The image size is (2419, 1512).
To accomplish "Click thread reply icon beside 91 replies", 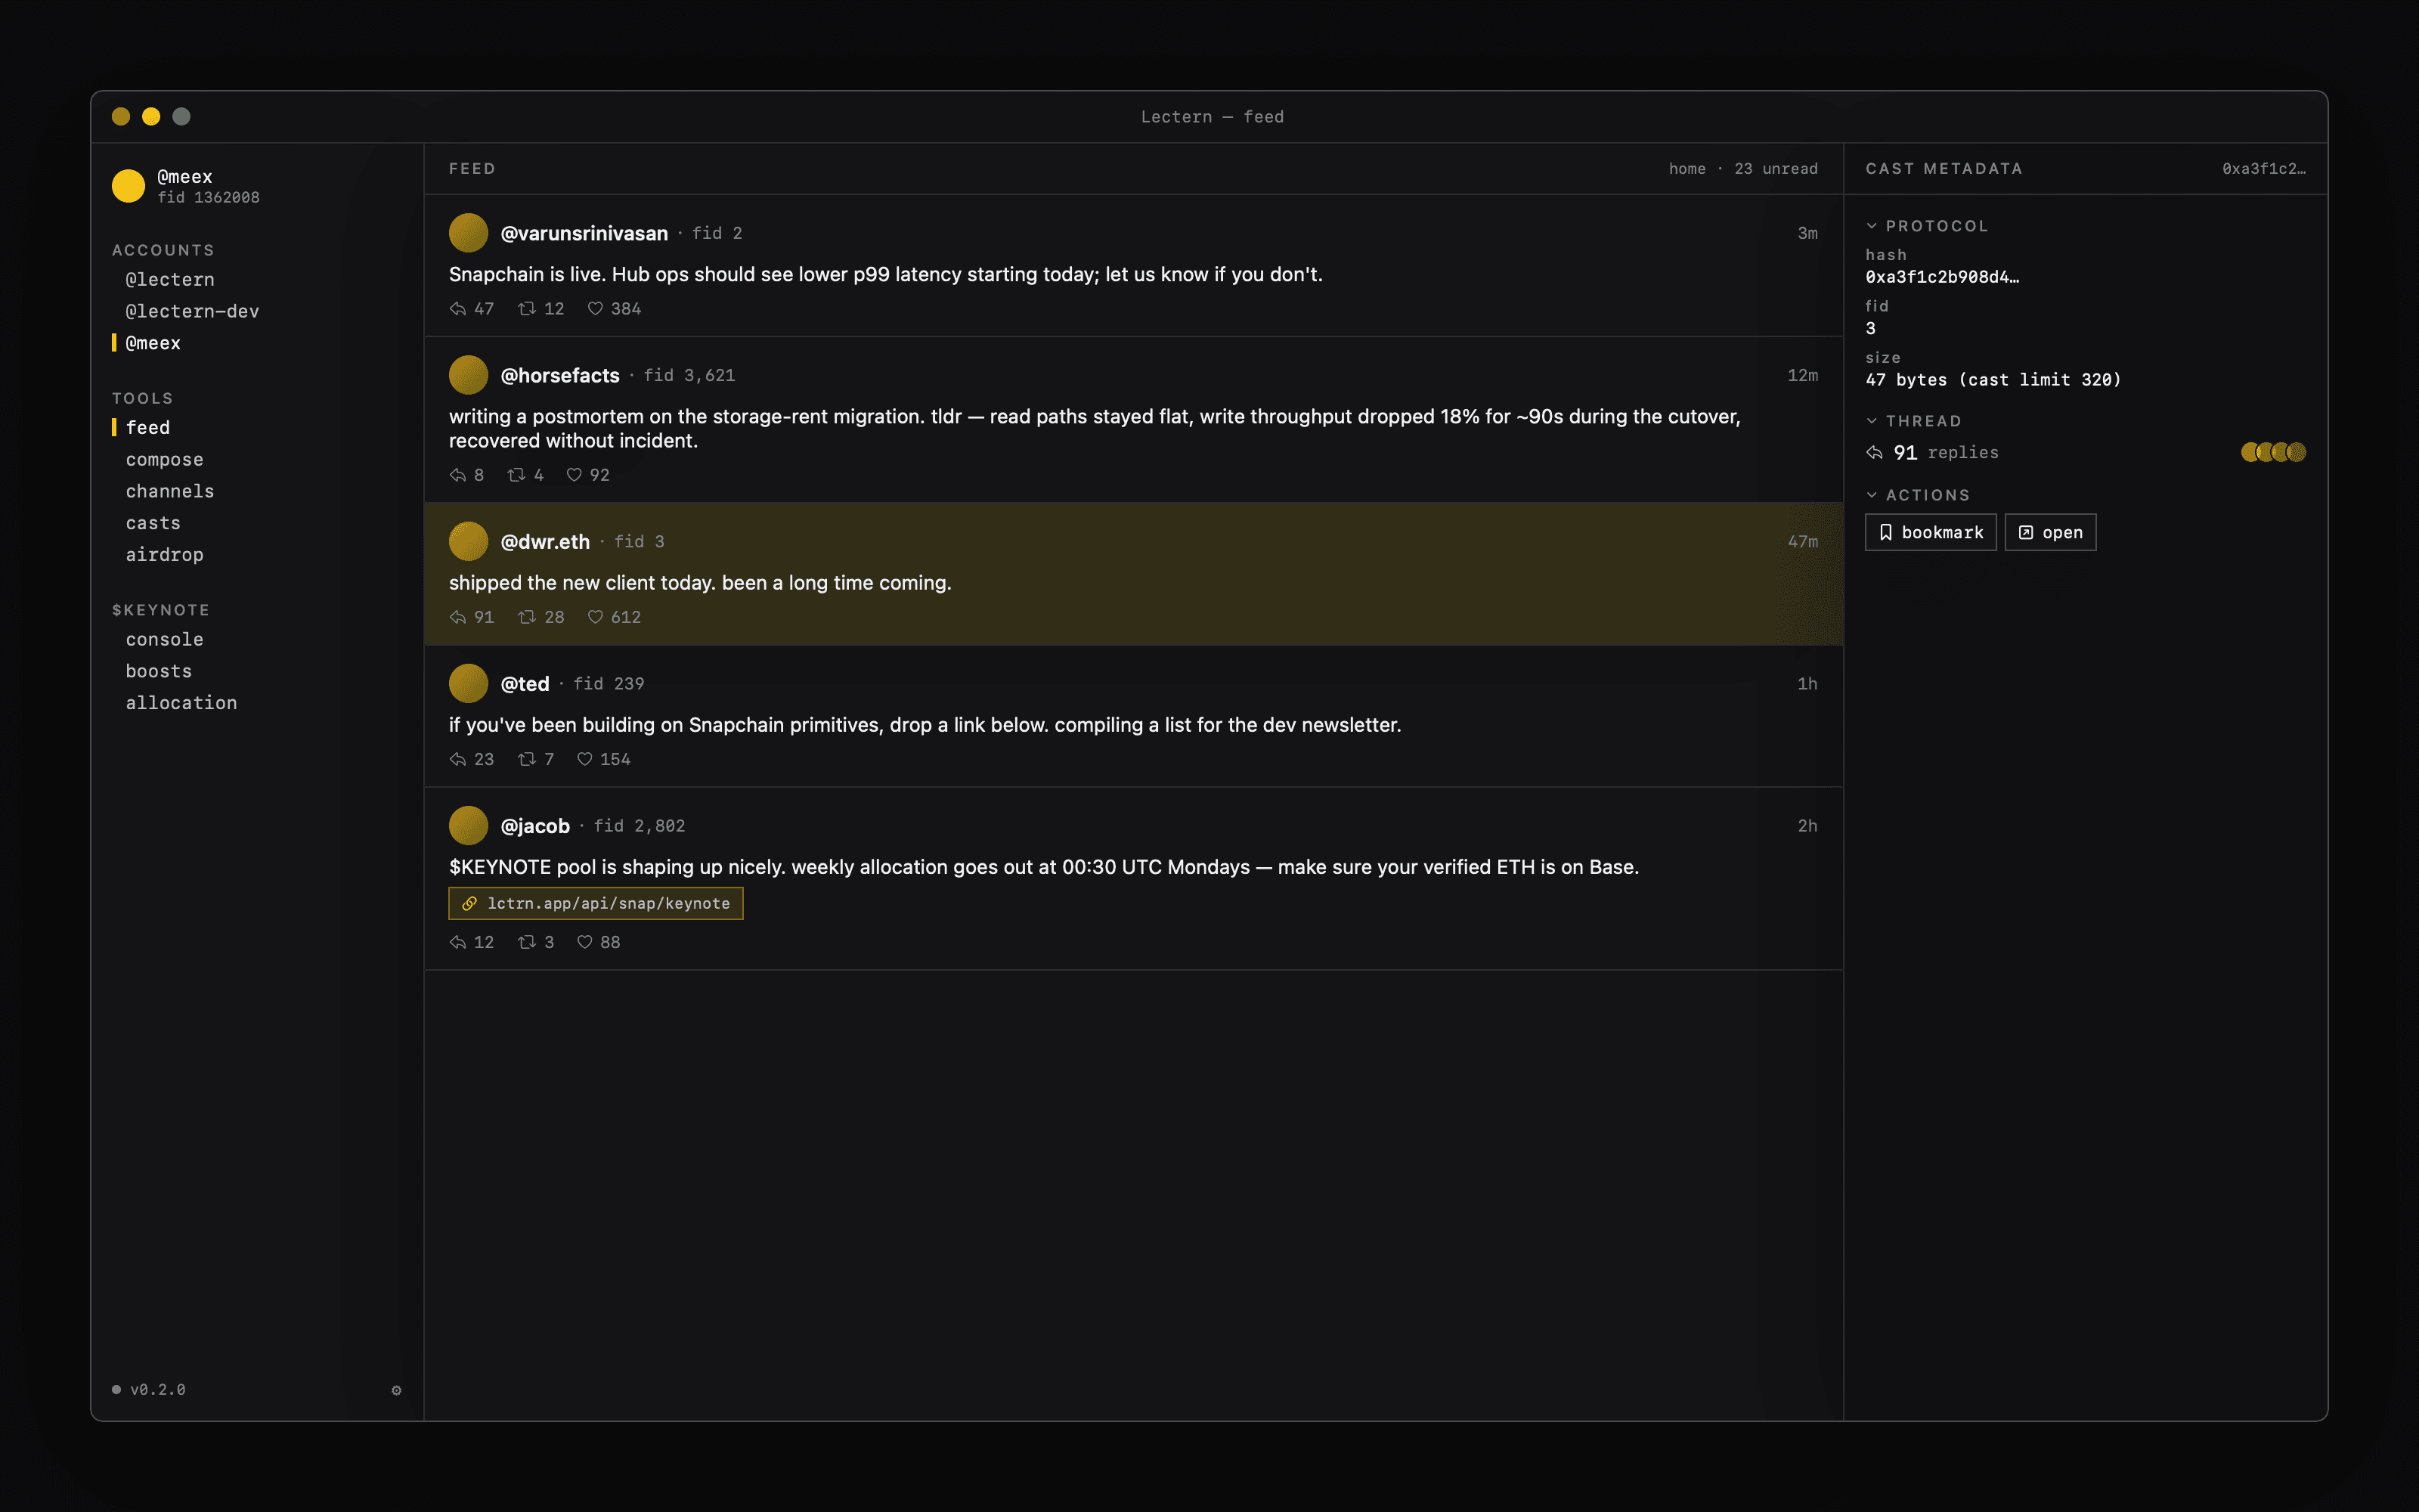I will pyautogui.click(x=1874, y=453).
